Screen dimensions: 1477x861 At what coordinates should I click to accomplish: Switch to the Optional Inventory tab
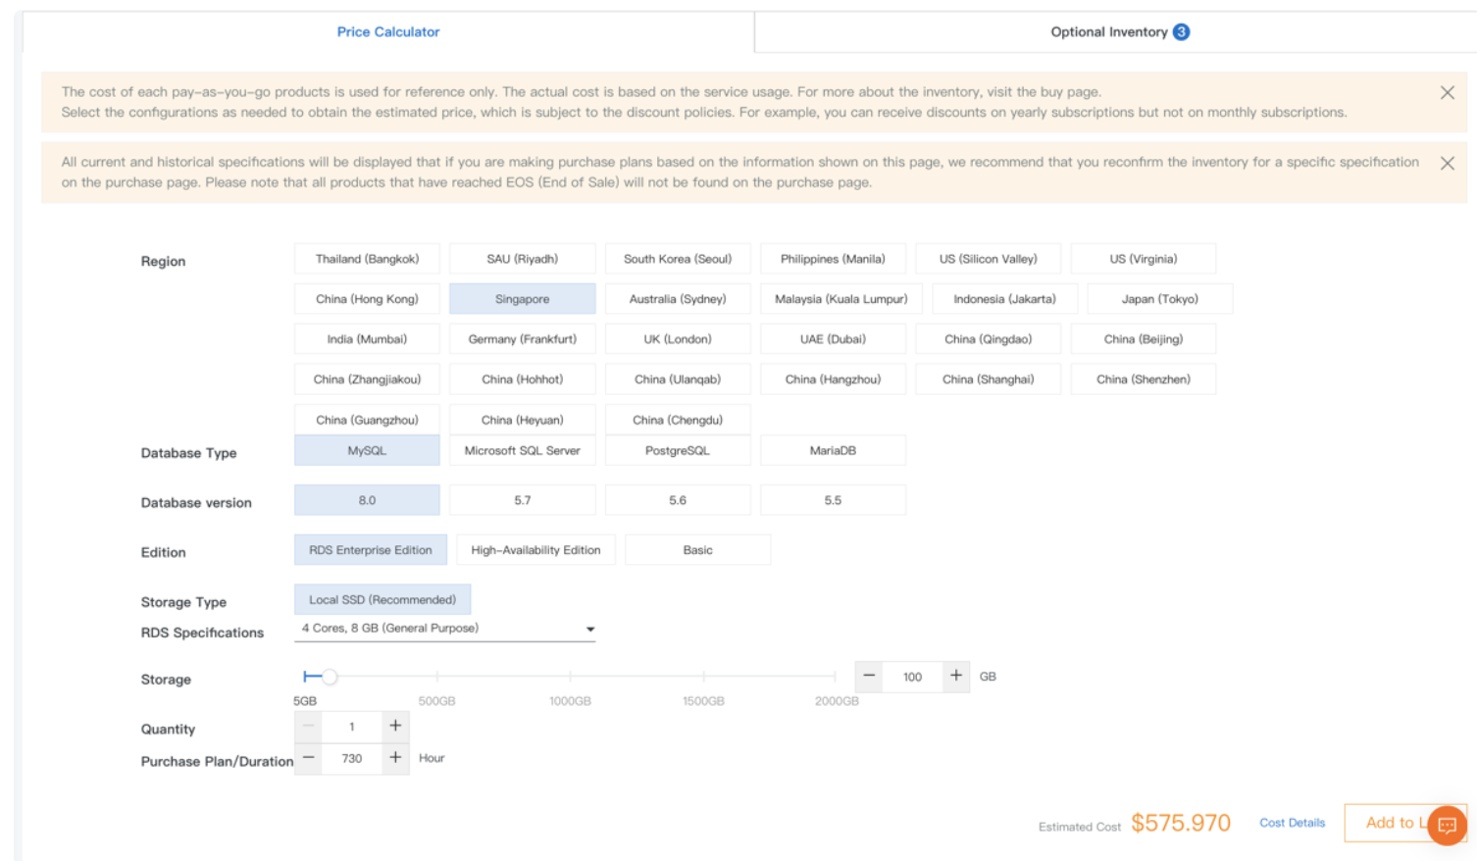[1108, 31]
